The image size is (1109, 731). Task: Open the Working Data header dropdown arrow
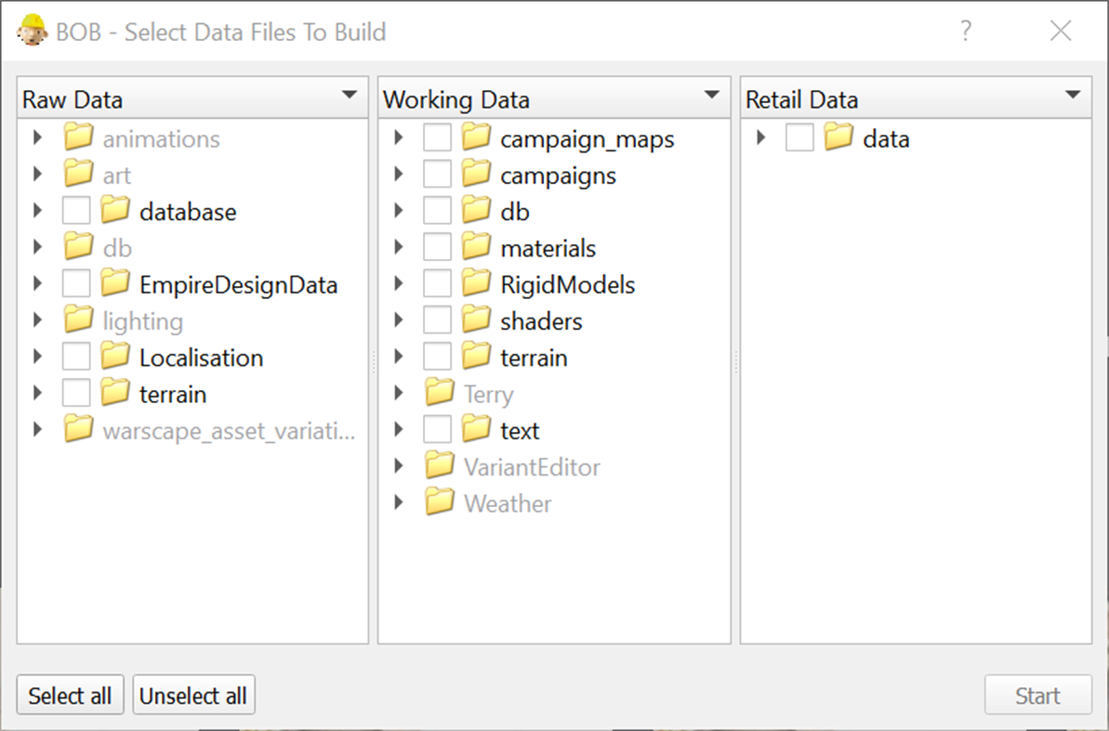[x=712, y=95]
